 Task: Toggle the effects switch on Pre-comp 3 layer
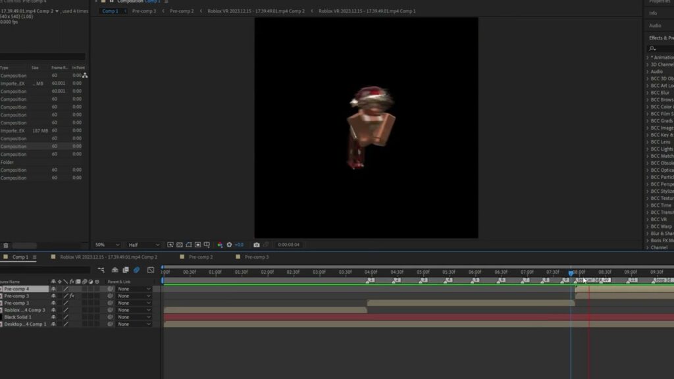pyautogui.click(x=71, y=296)
